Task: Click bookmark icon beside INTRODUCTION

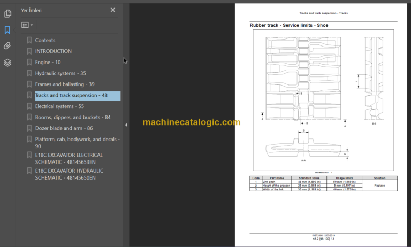Action: pyautogui.click(x=29, y=51)
